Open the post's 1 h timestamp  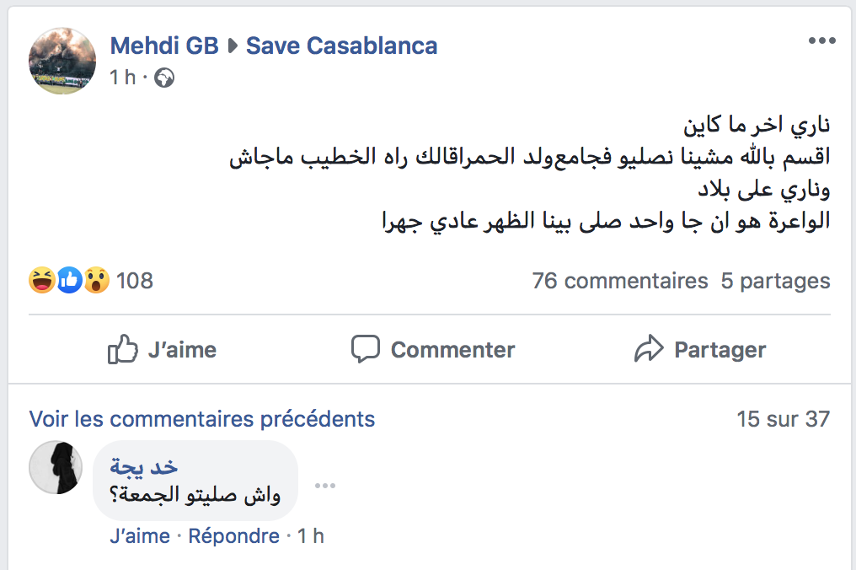[122, 78]
